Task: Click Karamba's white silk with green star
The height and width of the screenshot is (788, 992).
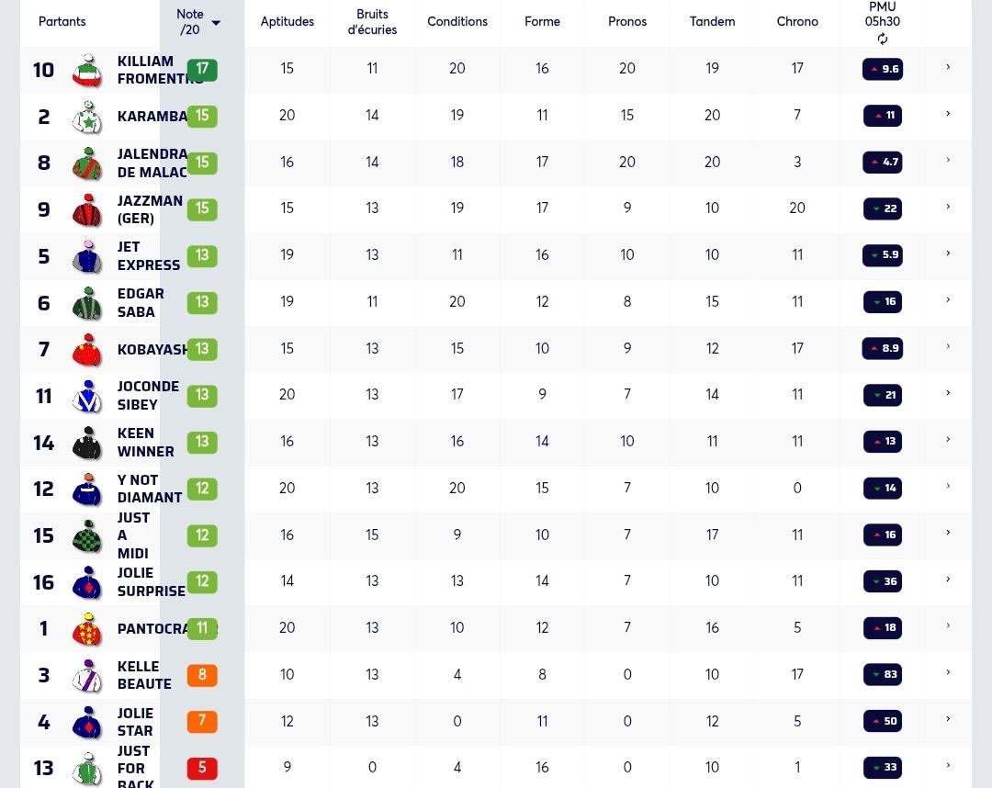Action: pyautogui.click(x=87, y=117)
